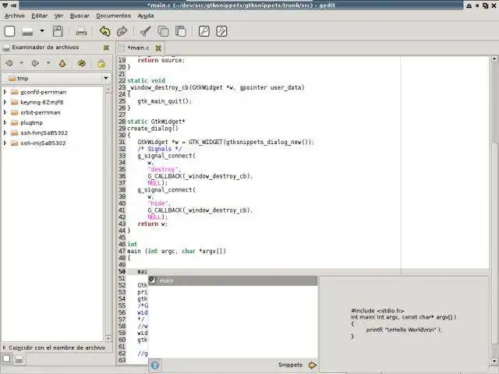The image size is (499, 374).
Task: Close the Examinador de archivos side panel
Action: click(106, 48)
